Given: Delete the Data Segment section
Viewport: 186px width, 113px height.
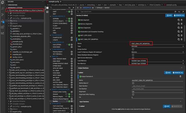Looking at the screenshot, I should [x=182, y=20].
